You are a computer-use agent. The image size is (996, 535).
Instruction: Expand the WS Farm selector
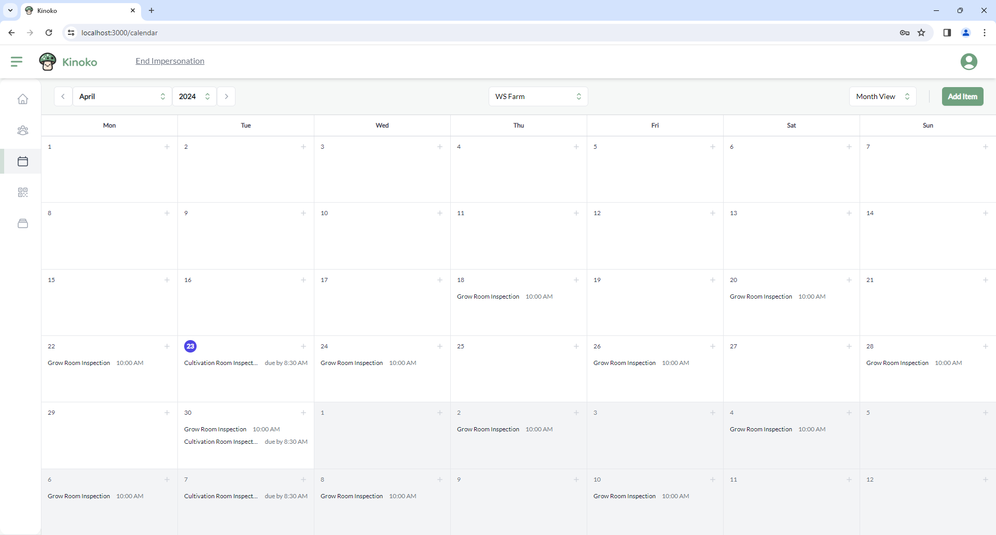538,96
